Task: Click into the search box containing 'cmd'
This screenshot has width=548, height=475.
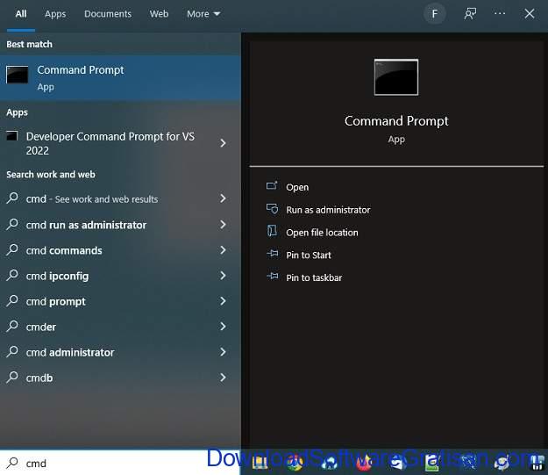Action: 120,463
